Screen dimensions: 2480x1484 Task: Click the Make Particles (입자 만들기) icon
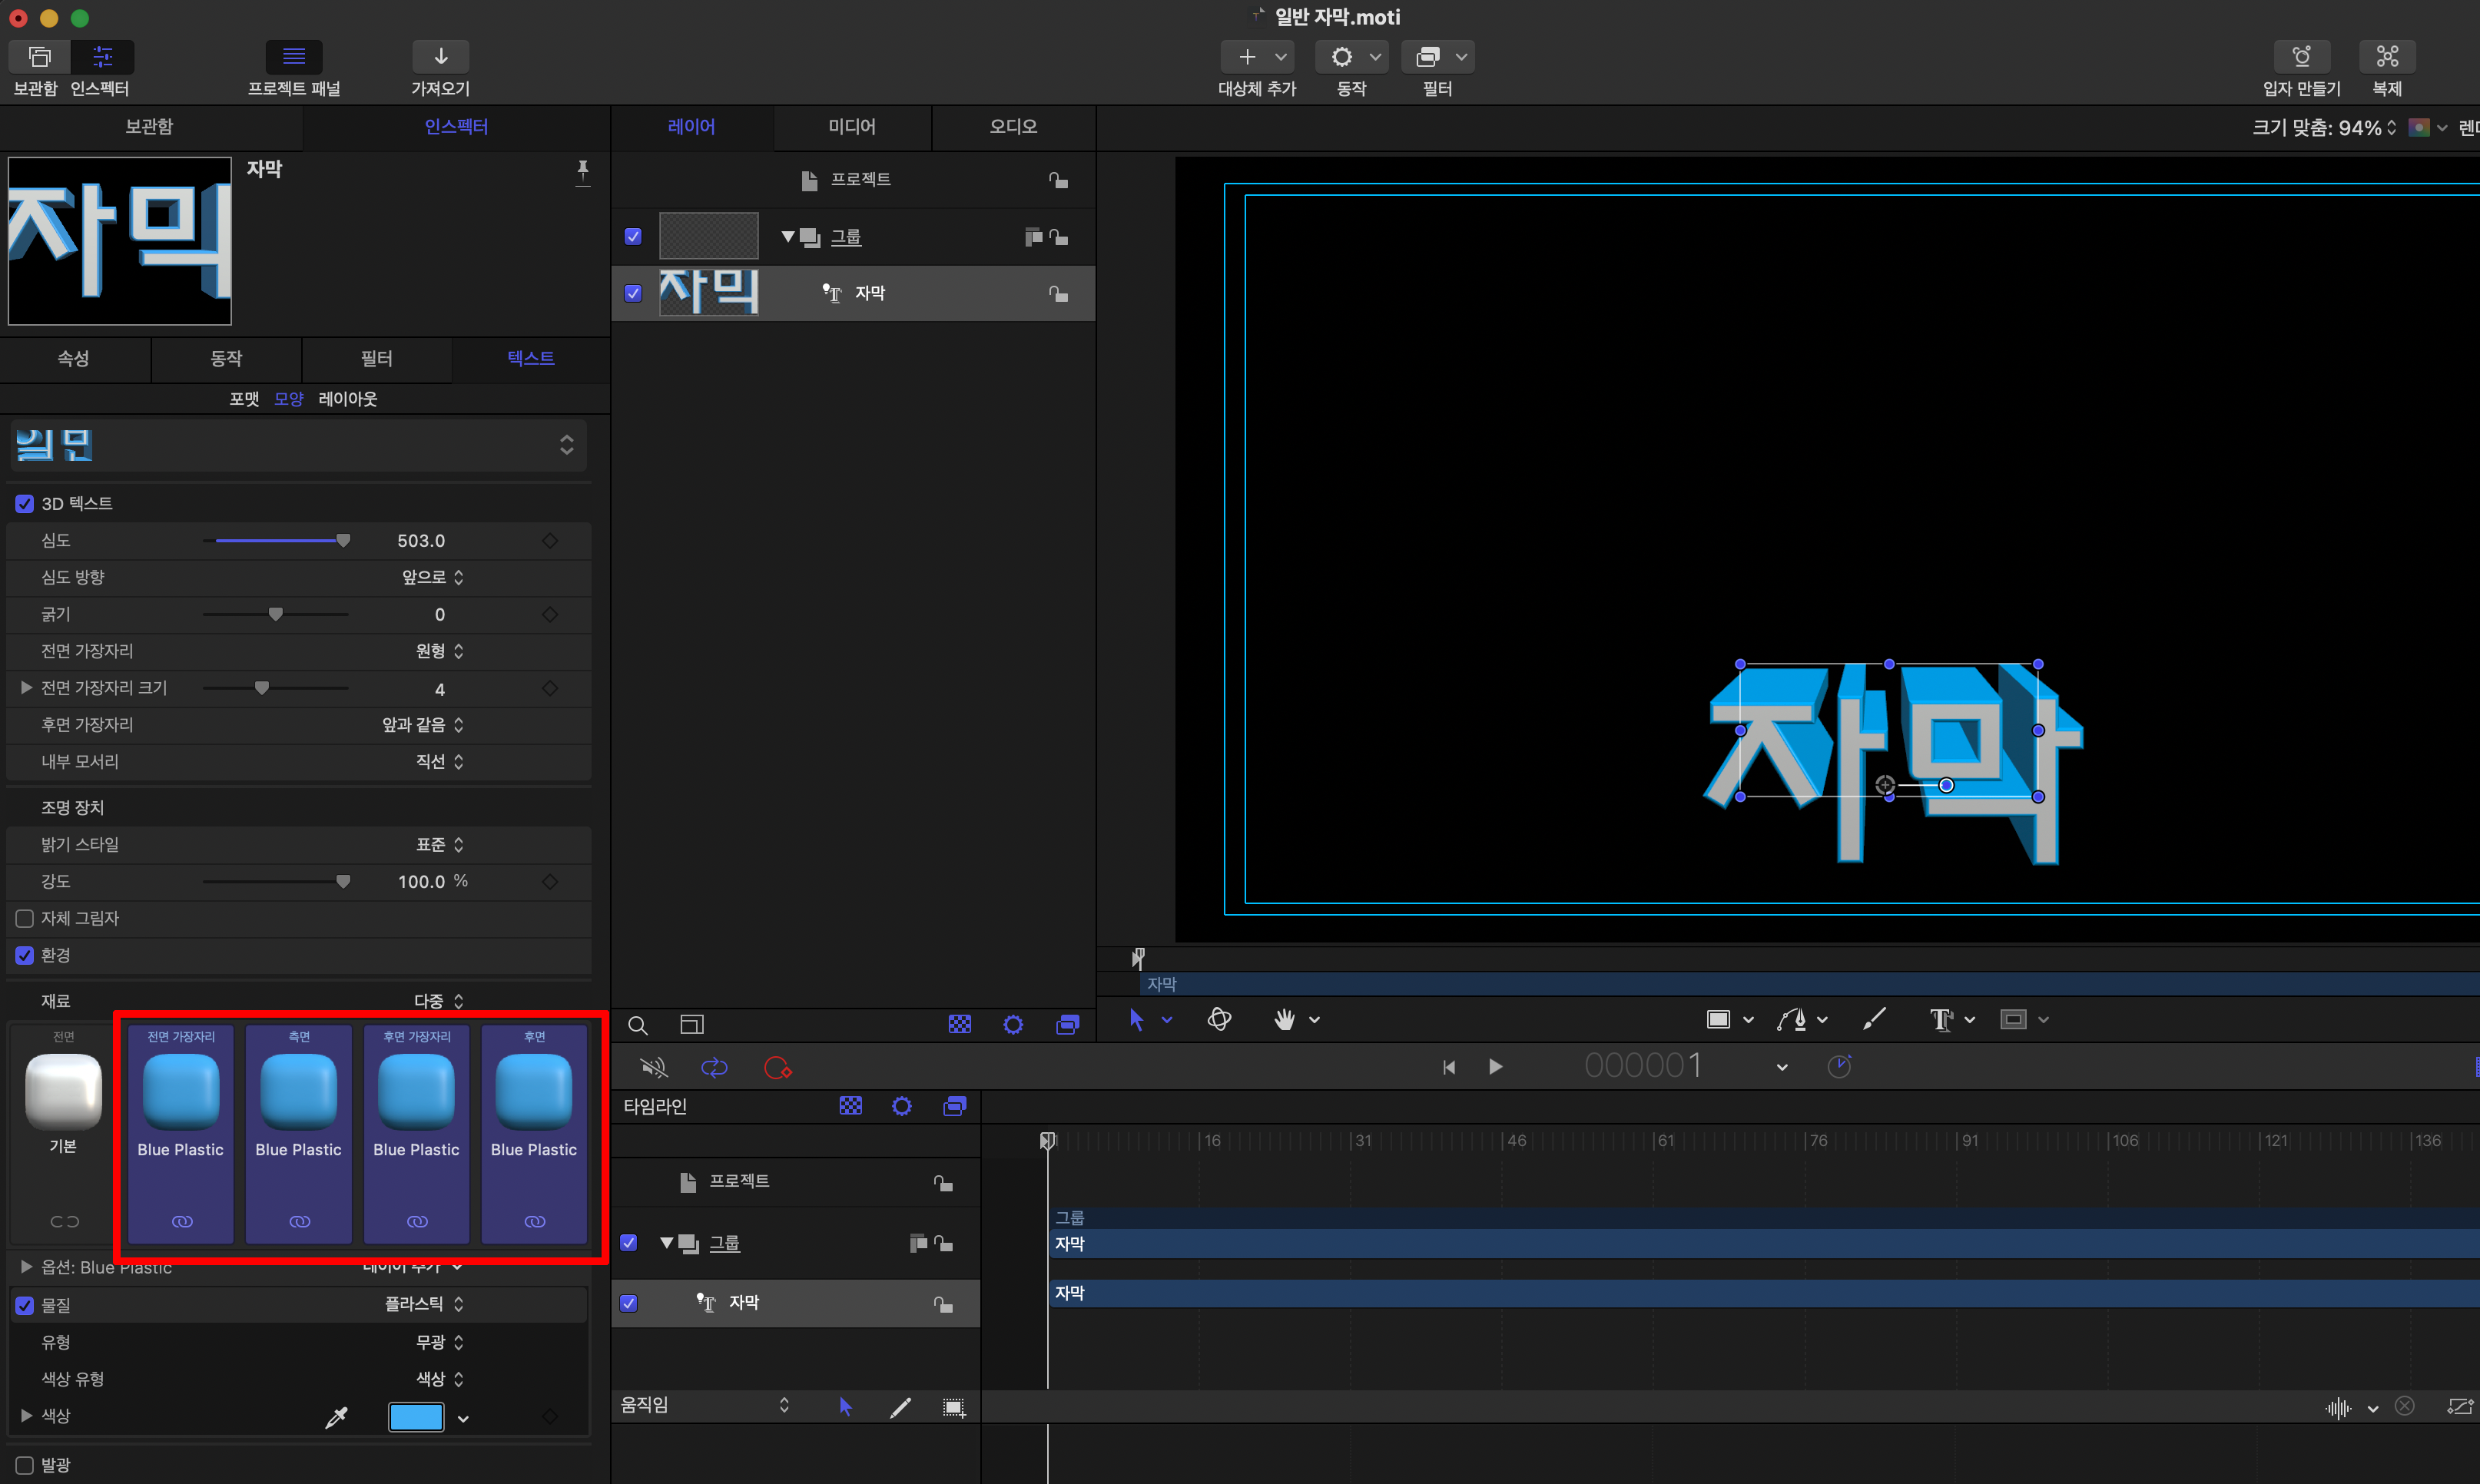click(2301, 57)
